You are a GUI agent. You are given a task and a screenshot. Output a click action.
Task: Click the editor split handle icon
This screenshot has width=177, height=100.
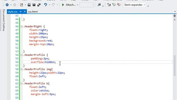175,16
